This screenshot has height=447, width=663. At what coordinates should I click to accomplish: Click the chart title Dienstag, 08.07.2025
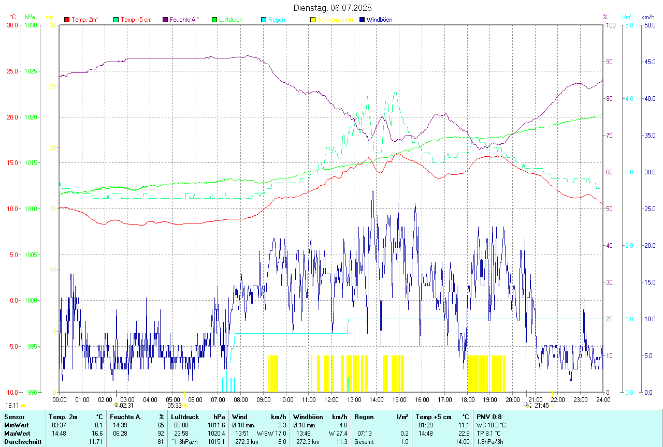[x=332, y=8]
